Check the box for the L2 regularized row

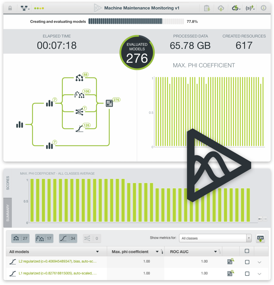tap(247, 262)
